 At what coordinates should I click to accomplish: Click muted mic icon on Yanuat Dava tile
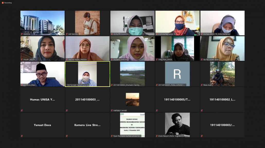tap(22, 136)
